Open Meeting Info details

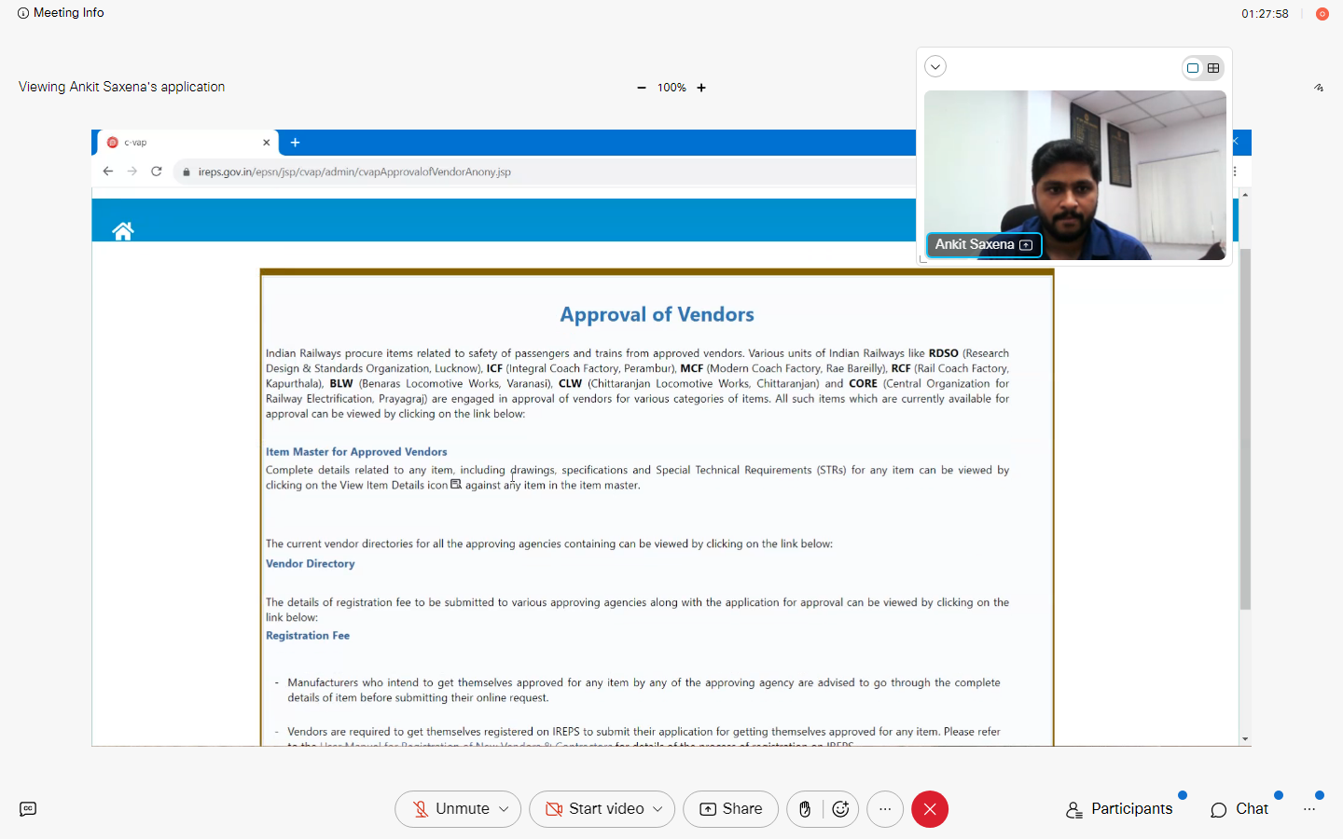pos(61,13)
